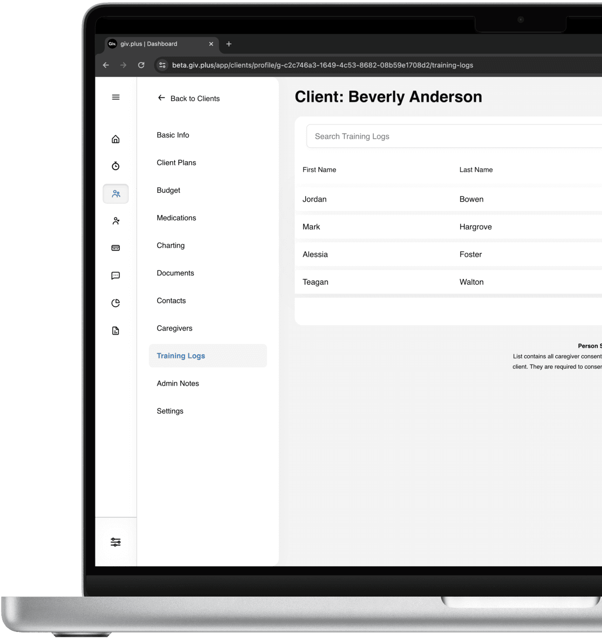
Task: Click the browser reload button
Action: pos(141,65)
